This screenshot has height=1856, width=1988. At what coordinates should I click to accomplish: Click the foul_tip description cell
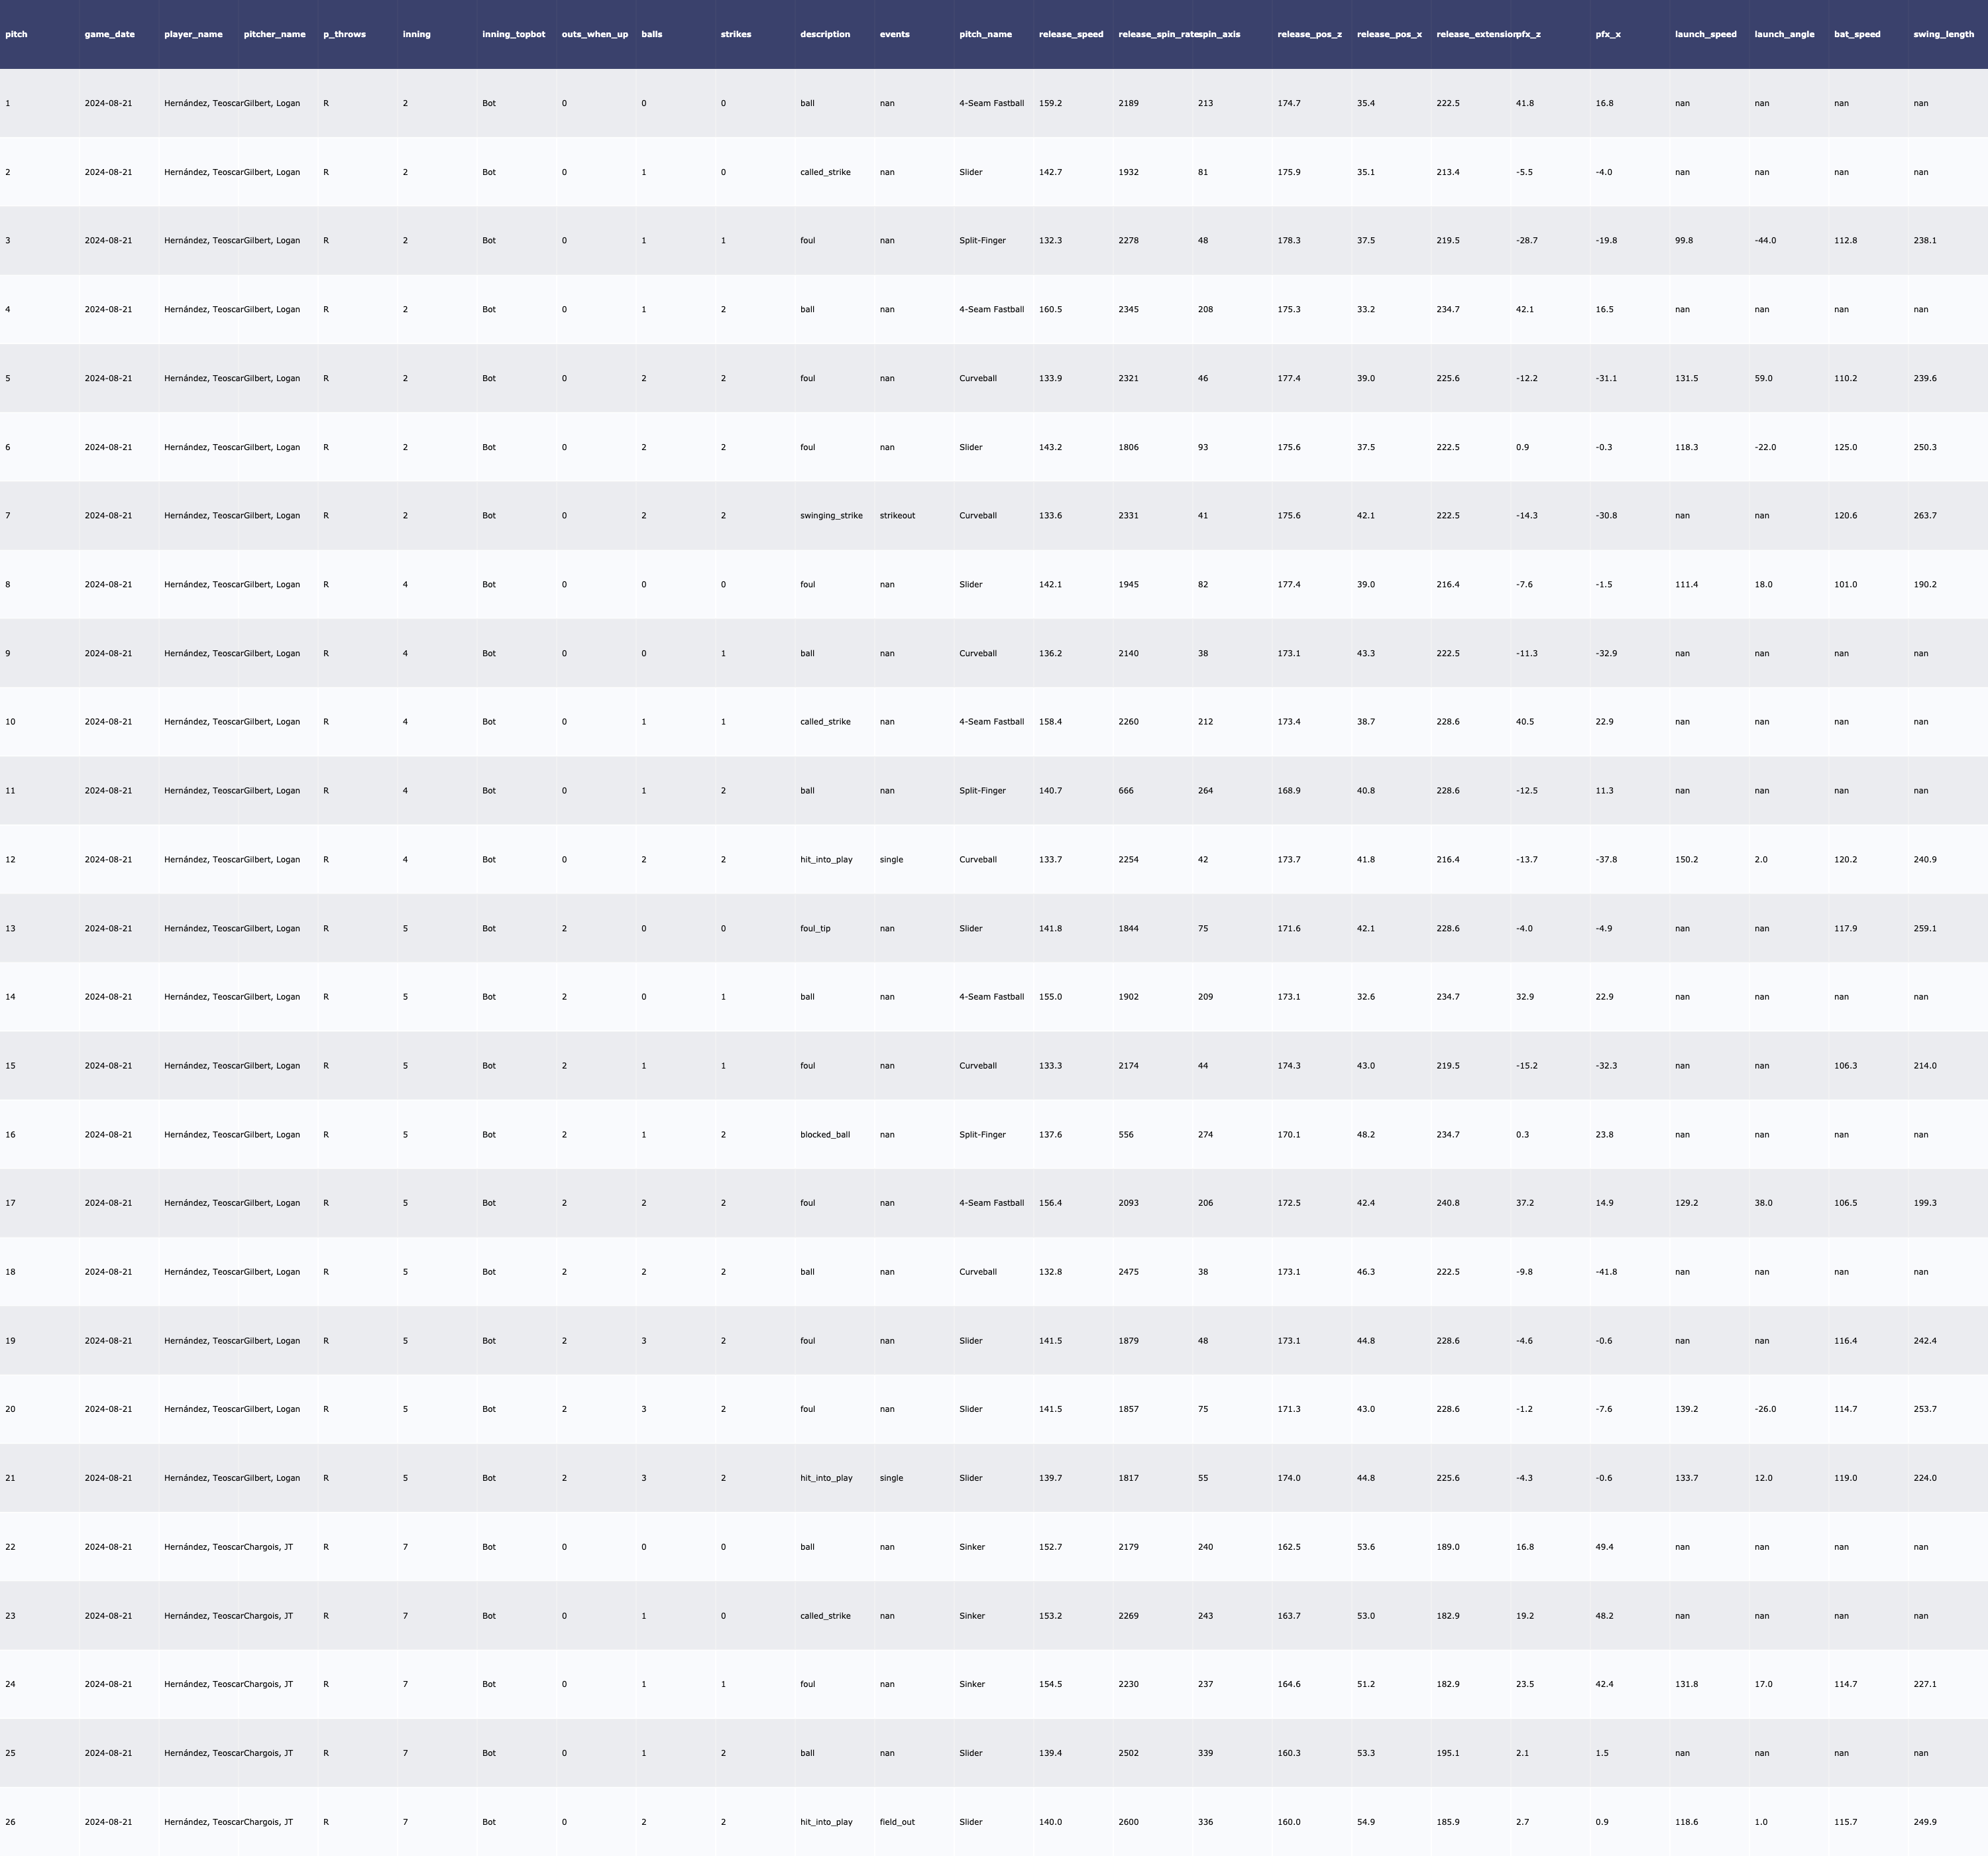(x=815, y=929)
